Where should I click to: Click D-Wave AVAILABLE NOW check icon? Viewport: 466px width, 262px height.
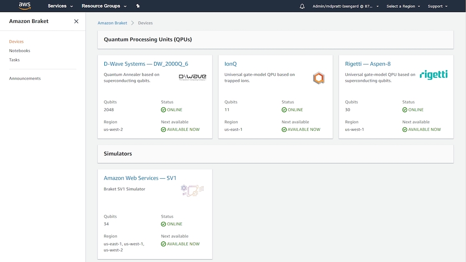[164, 130]
